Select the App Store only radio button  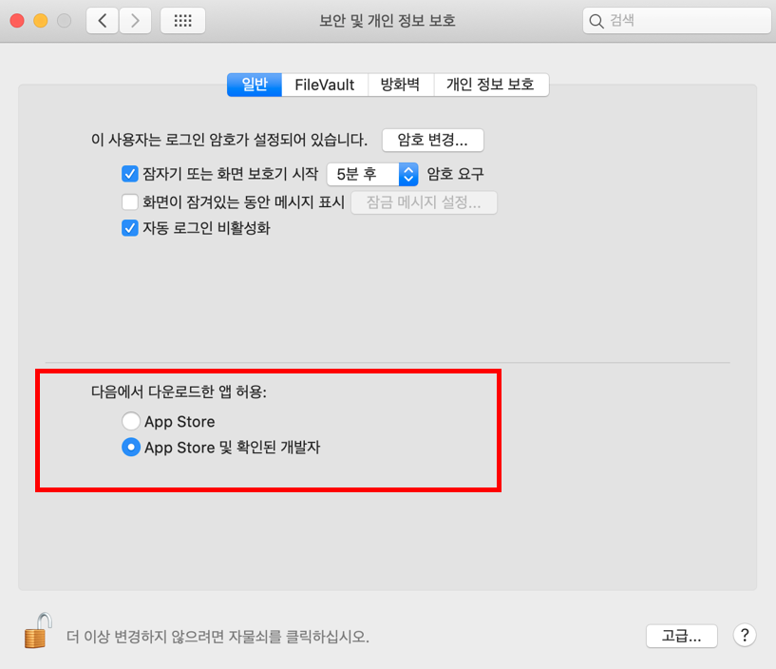(131, 421)
